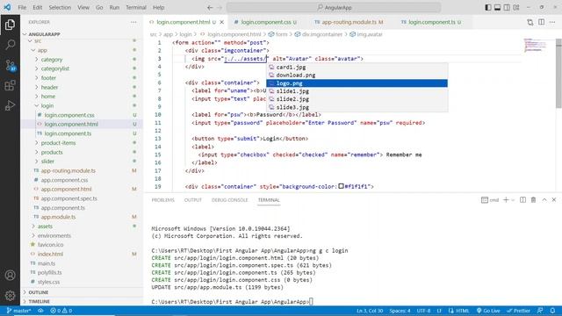The image size is (562, 316).
Task: Toggle primary side bar layout icon
Action: point(488,7)
